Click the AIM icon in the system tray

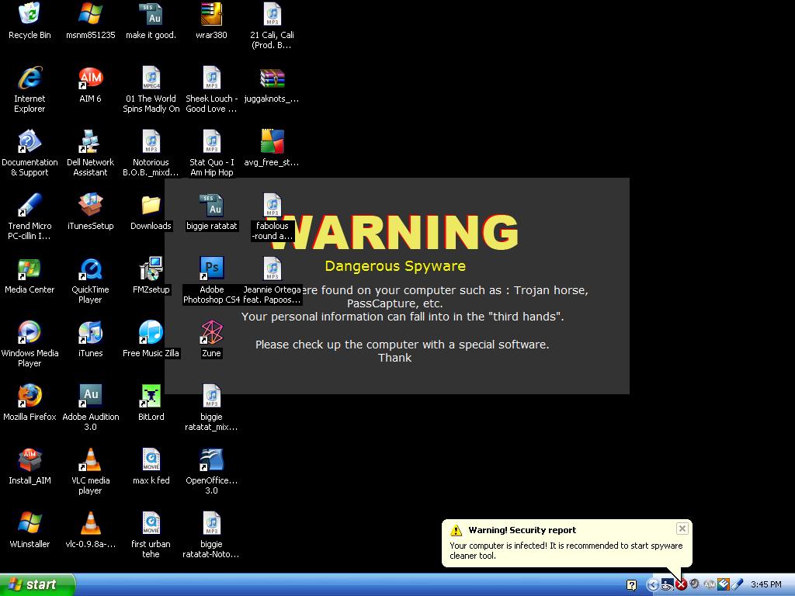(x=709, y=584)
